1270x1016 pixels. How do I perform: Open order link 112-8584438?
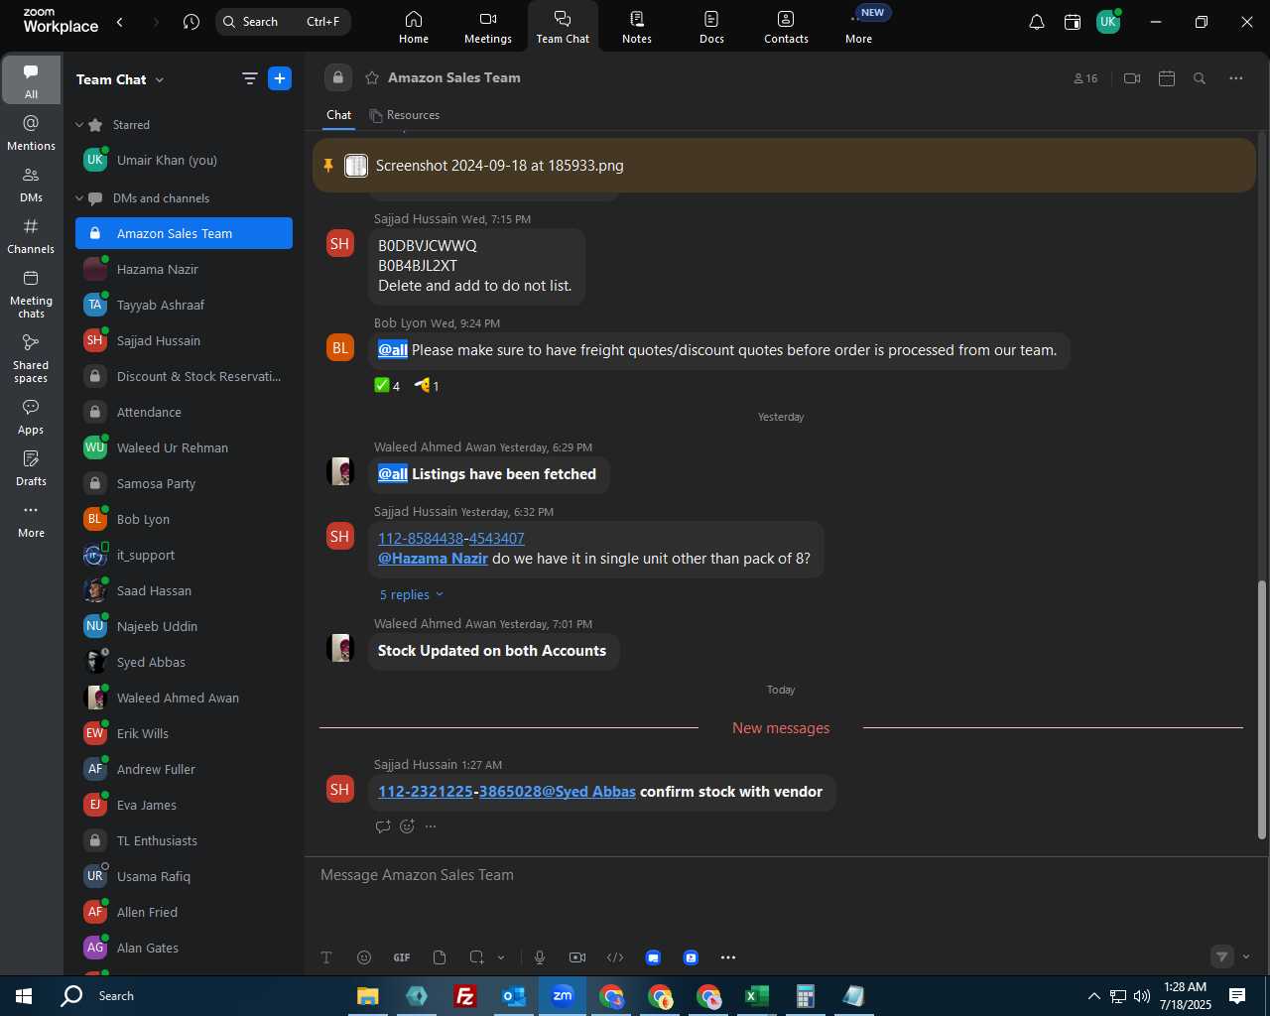421,538
